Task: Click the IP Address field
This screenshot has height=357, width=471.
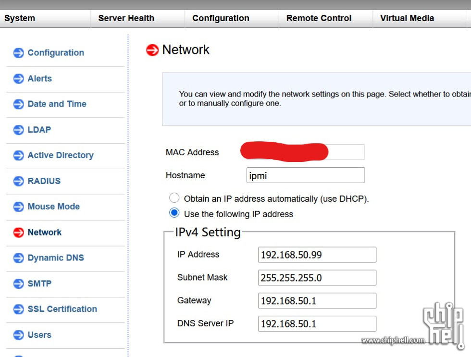Action: pyautogui.click(x=317, y=255)
